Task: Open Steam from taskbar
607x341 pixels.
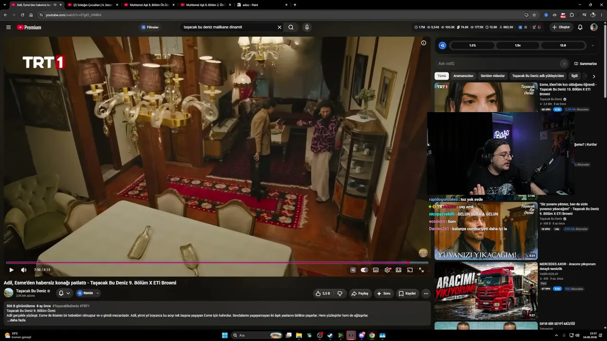Action: click(330, 335)
